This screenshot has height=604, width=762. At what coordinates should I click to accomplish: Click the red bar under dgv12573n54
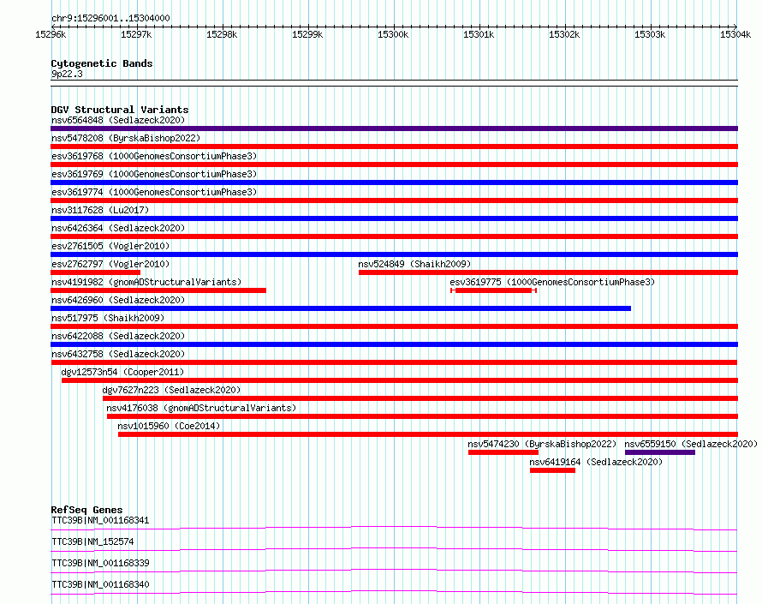click(400, 380)
